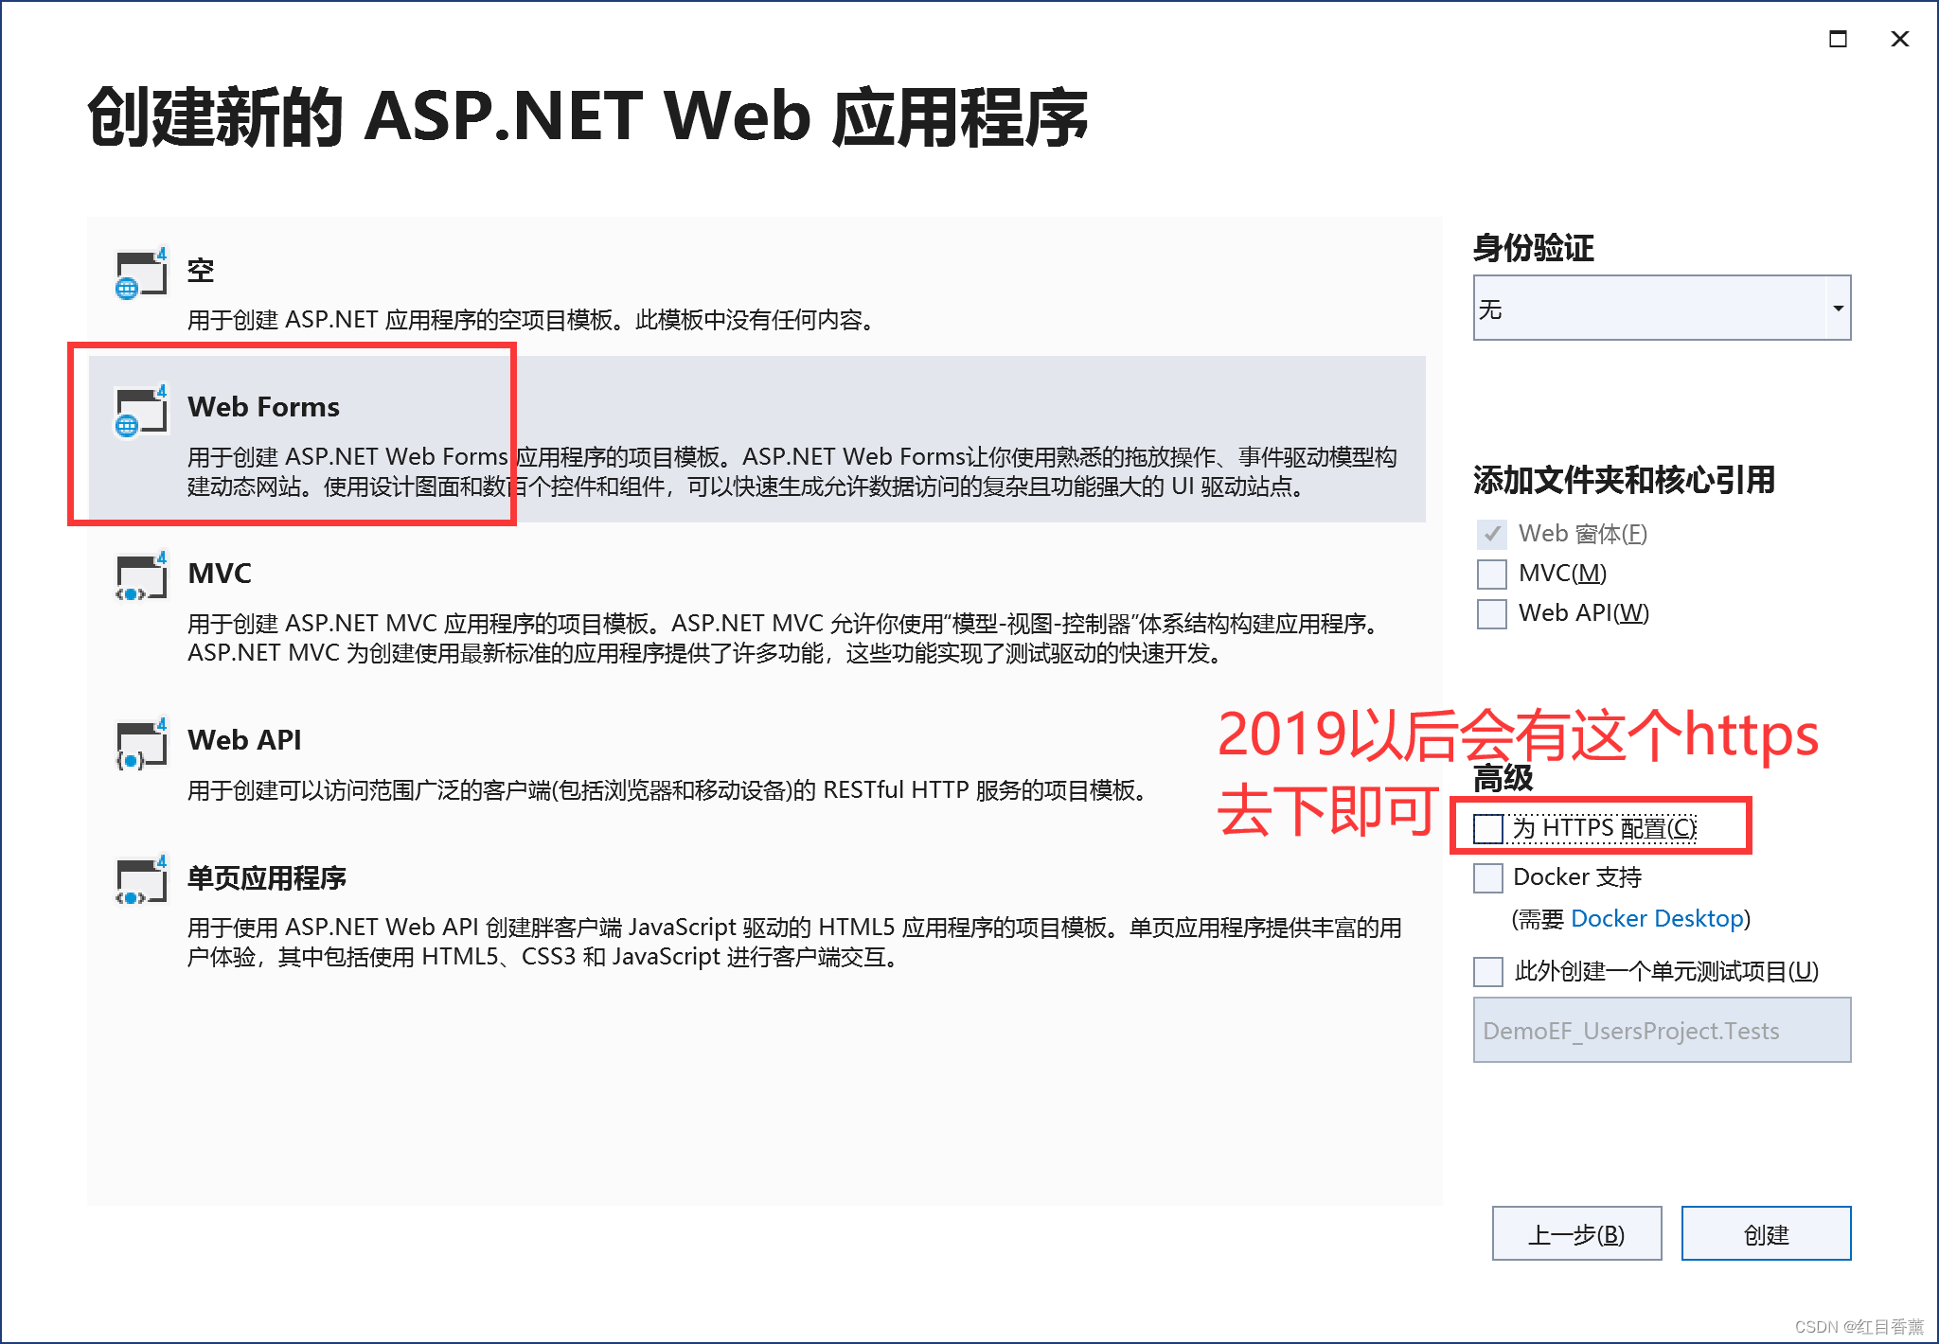Screen dimensions: 1939x1344
Task: Check the unit test project (此外创建一个单元测试项目) checkbox
Action: pos(1488,971)
